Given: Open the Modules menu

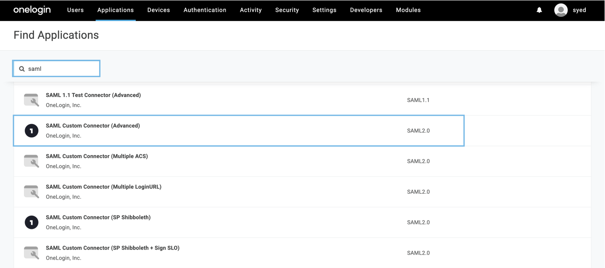Looking at the screenshot, I should 408,10.
